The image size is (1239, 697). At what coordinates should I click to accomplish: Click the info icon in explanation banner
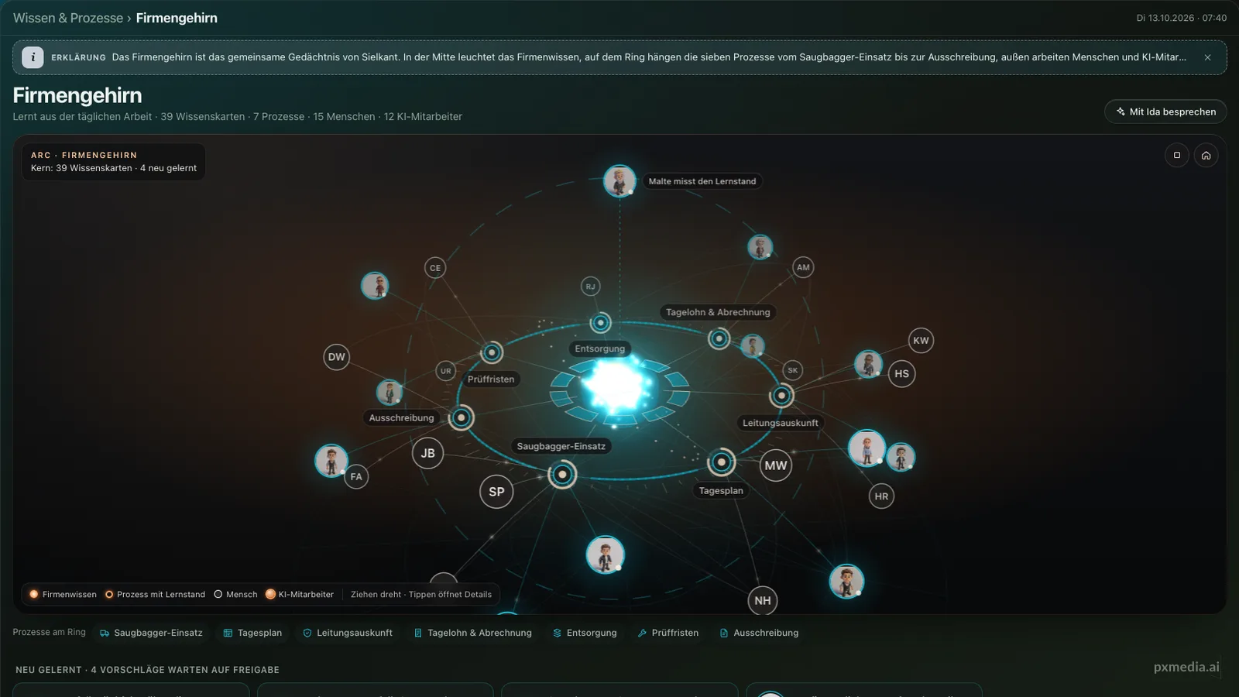click(33, 57)
